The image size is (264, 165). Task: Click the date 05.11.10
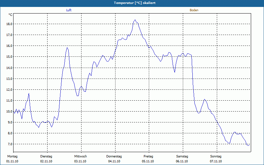click(x=148, y=161)
